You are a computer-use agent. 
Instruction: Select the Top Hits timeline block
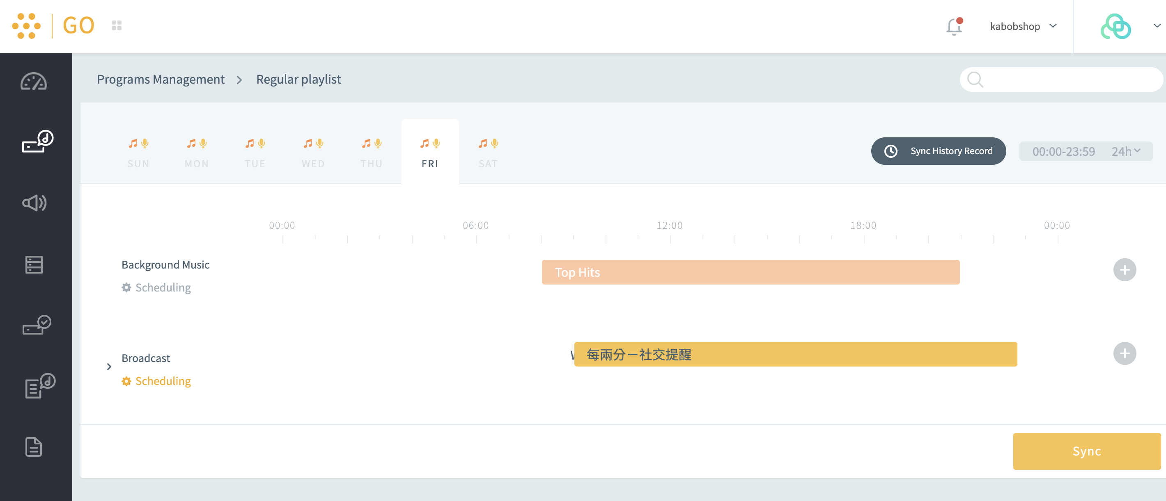[750, 272]
